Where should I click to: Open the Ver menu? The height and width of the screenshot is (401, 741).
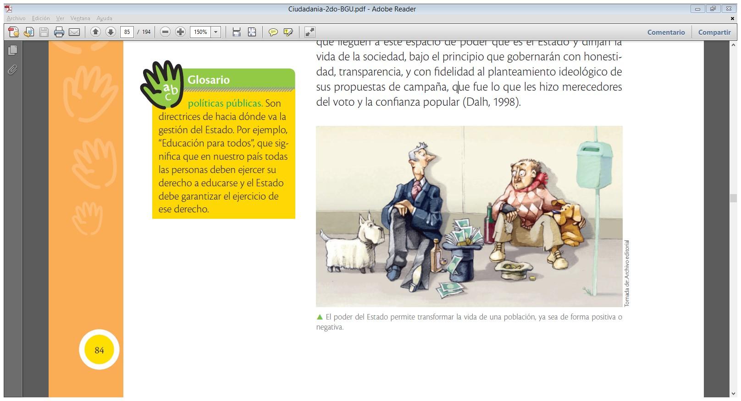pyautogui.click(x=60, y=18)
